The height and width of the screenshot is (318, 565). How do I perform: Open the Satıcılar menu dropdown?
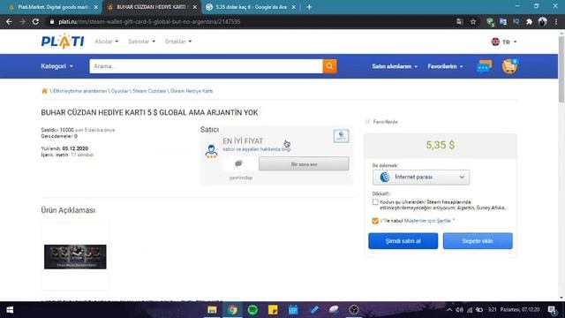point(141,42)
